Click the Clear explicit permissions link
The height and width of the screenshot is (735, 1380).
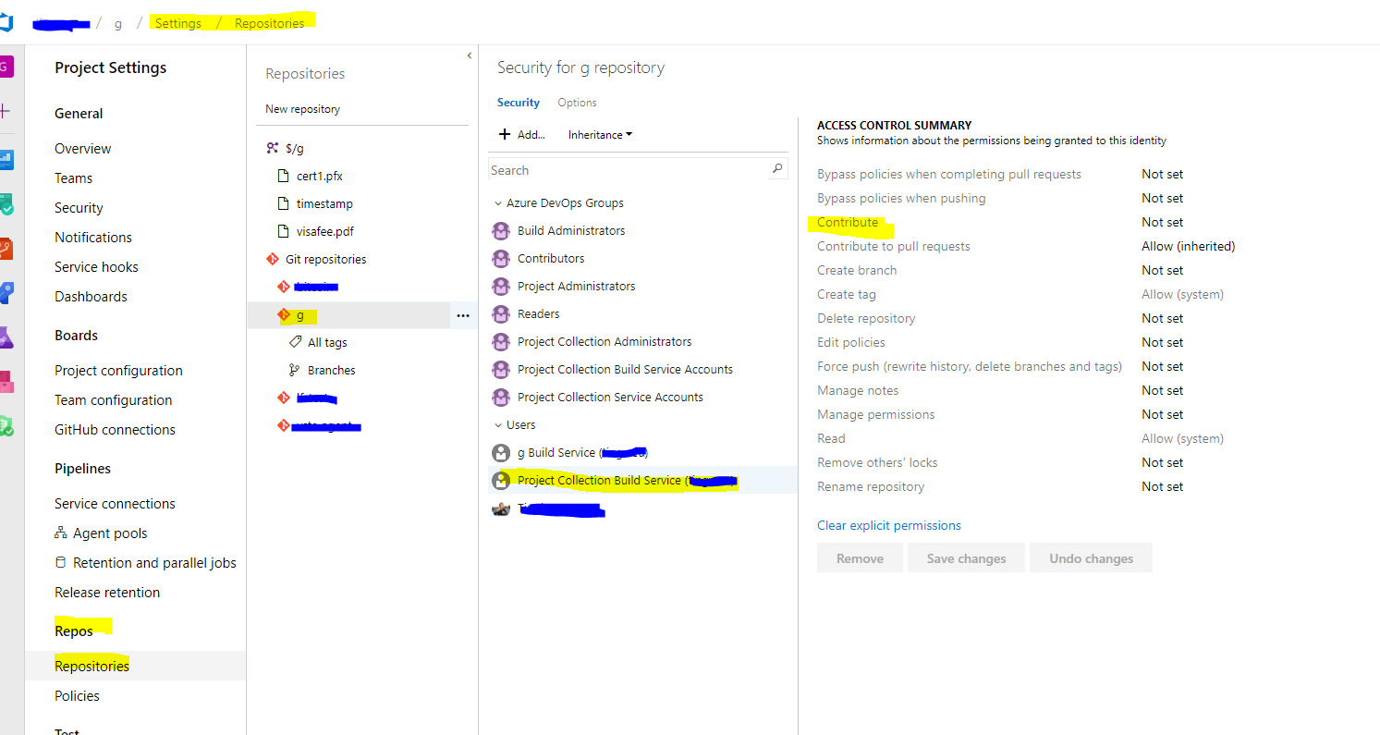click(x=888, y=525)
